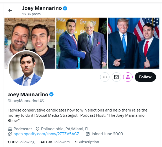Click the envelope message icon
This screenshot has width=162, height=147.
pos(116,77)
